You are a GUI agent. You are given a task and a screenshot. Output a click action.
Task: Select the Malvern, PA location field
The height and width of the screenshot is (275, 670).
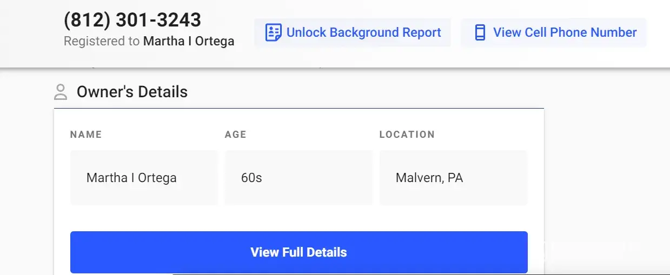click(x=453, y=178)
